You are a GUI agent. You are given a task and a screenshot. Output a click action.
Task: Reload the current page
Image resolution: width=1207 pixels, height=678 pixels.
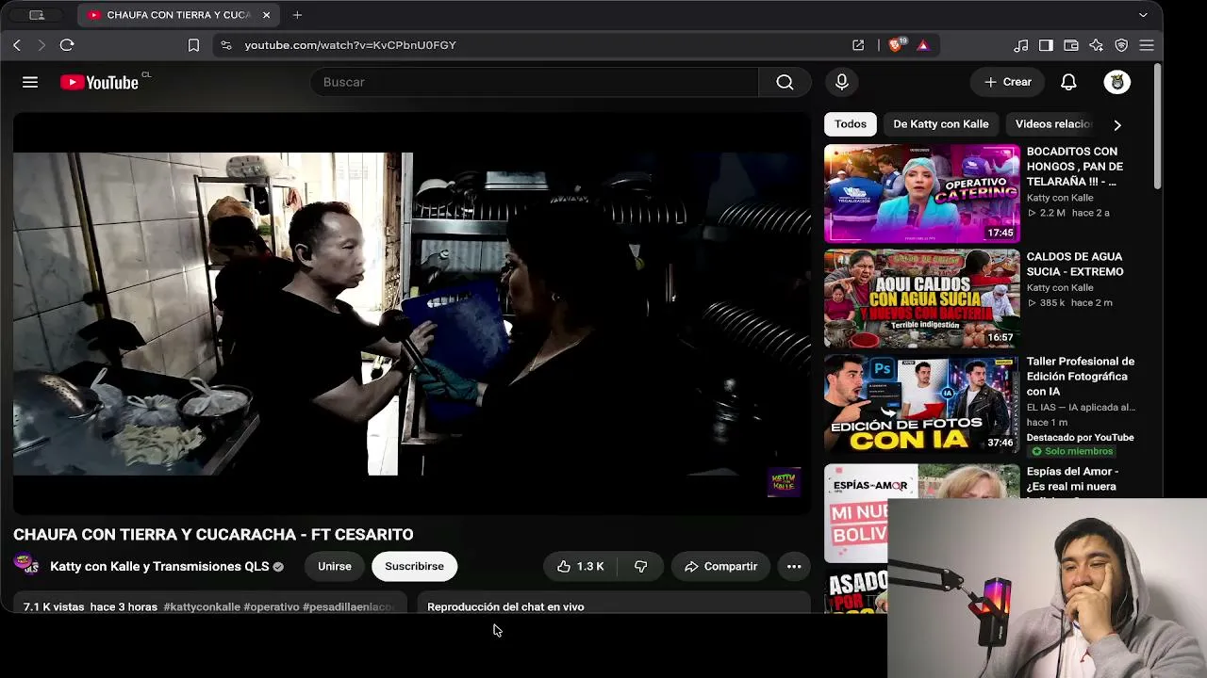[x=67, y=45]
